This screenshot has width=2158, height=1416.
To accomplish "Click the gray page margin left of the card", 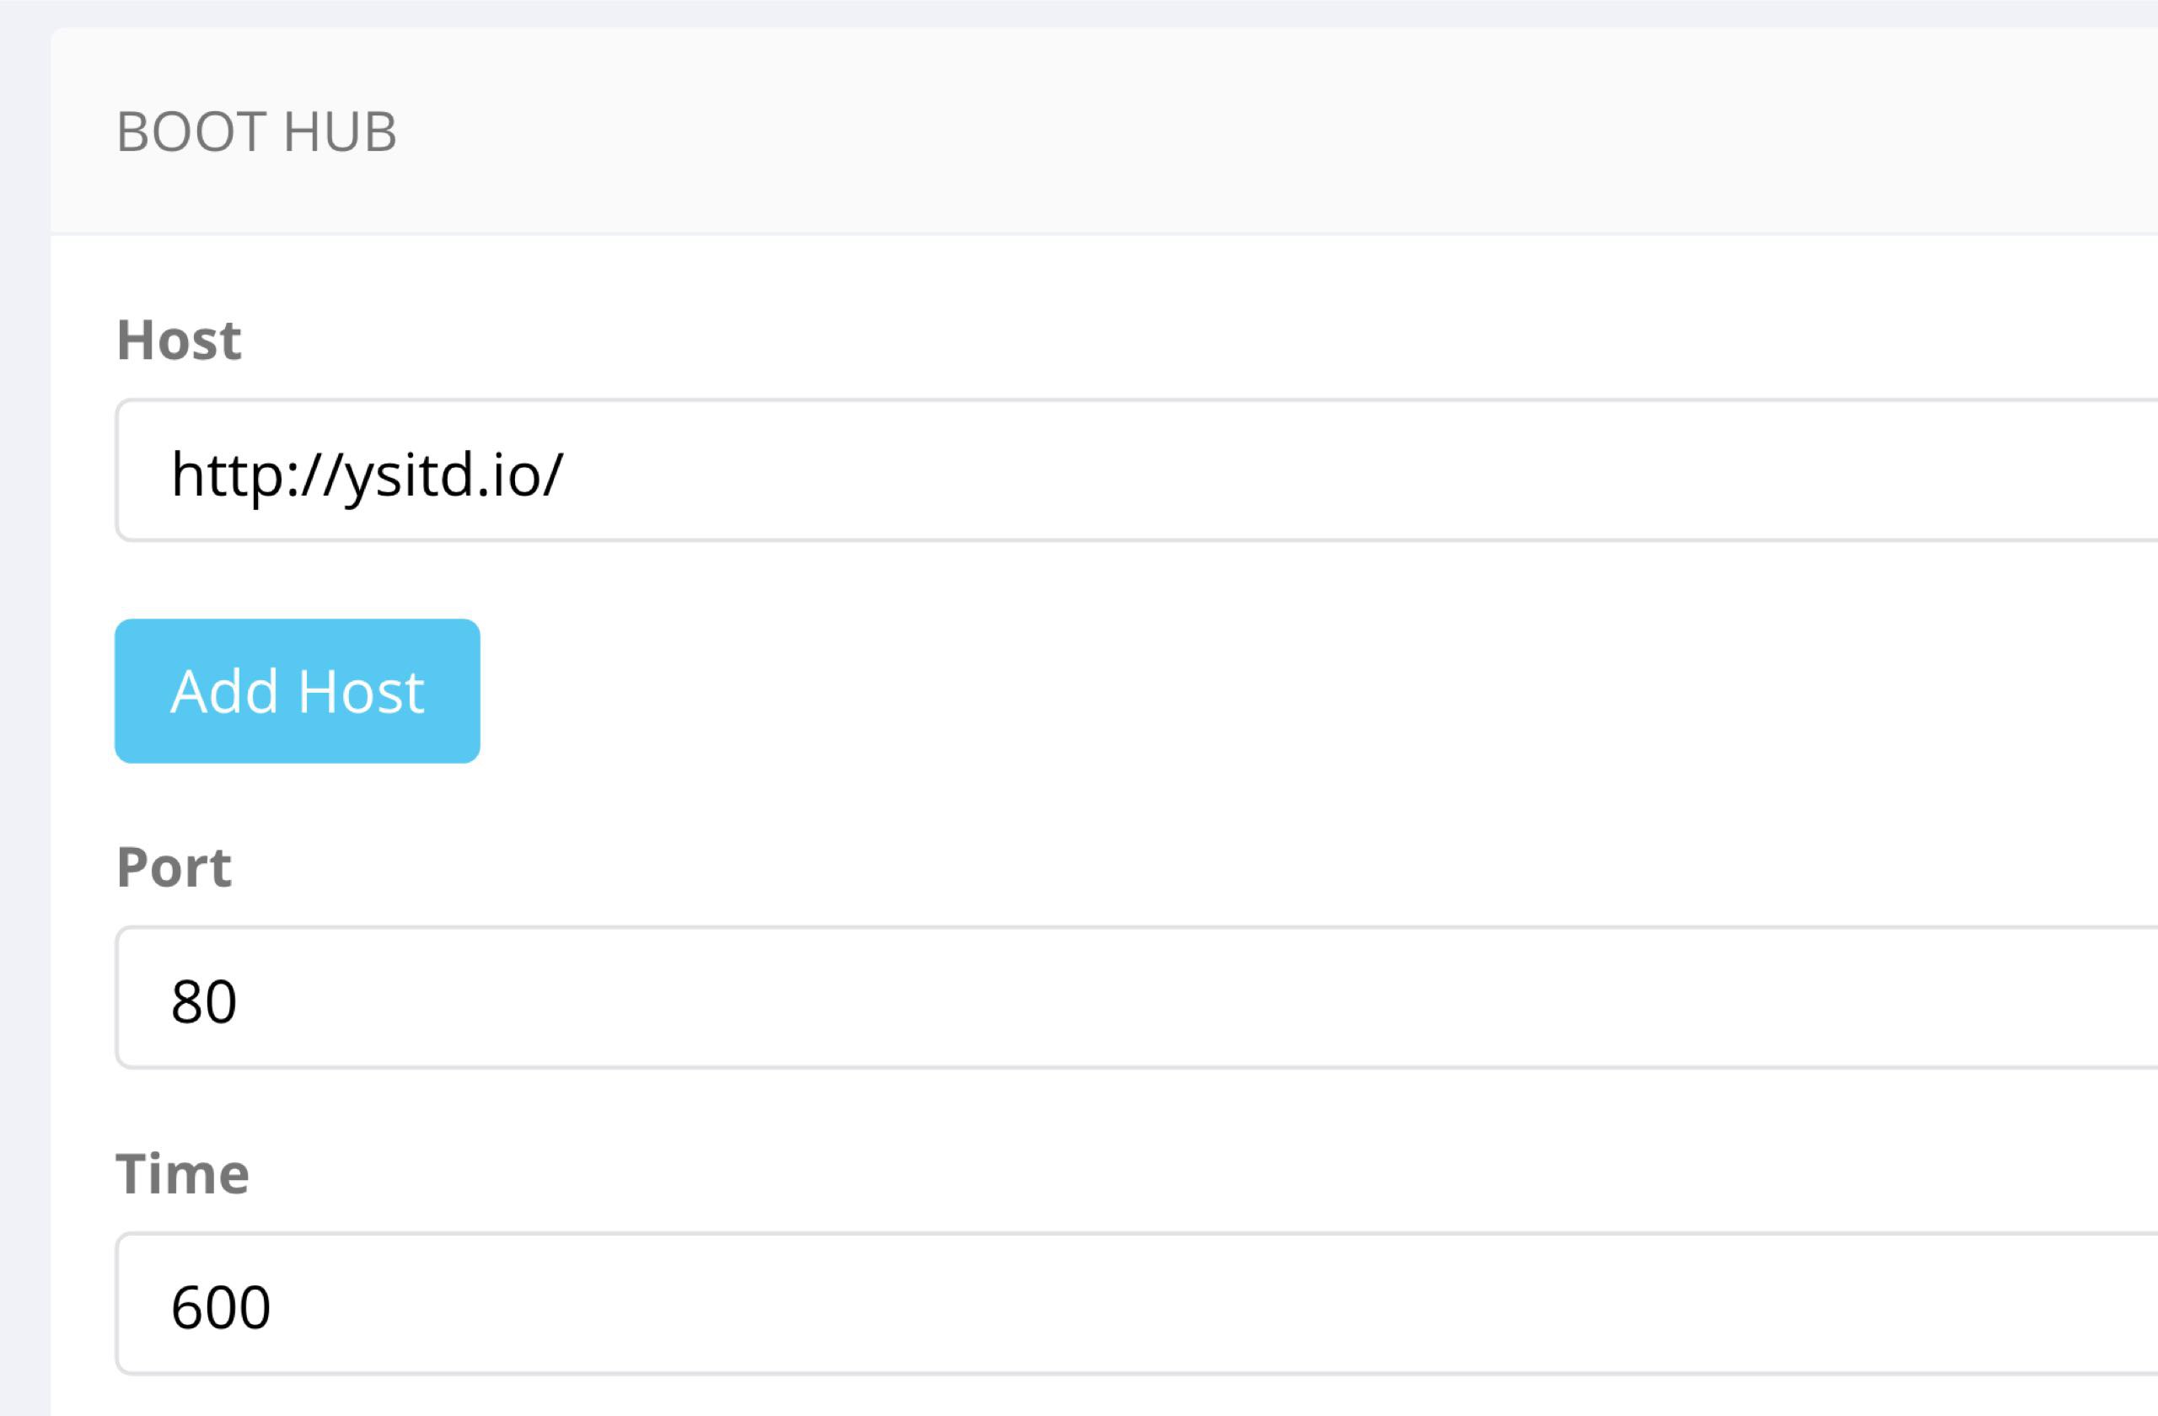I will 24,725.
